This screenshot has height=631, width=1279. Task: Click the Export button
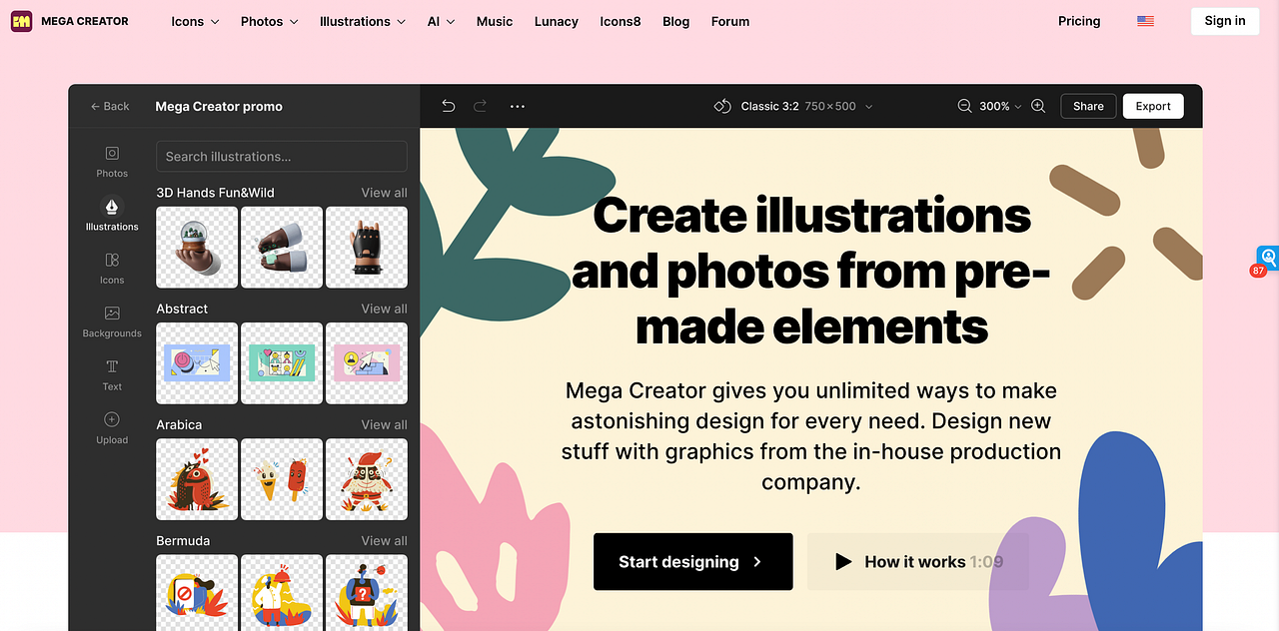1153,106
